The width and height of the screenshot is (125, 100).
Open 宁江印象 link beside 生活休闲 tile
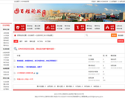pyautogui.click(x=59, y=29)
